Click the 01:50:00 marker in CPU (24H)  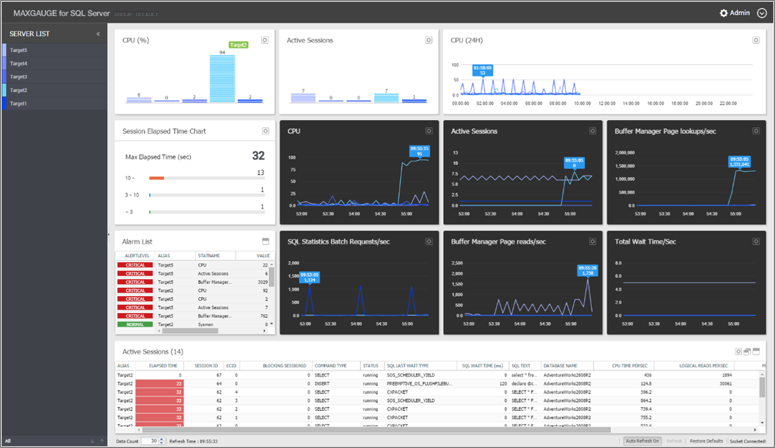tap(483, 70)
